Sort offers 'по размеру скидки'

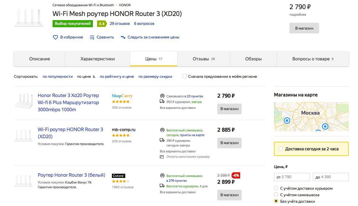(155, 76)
